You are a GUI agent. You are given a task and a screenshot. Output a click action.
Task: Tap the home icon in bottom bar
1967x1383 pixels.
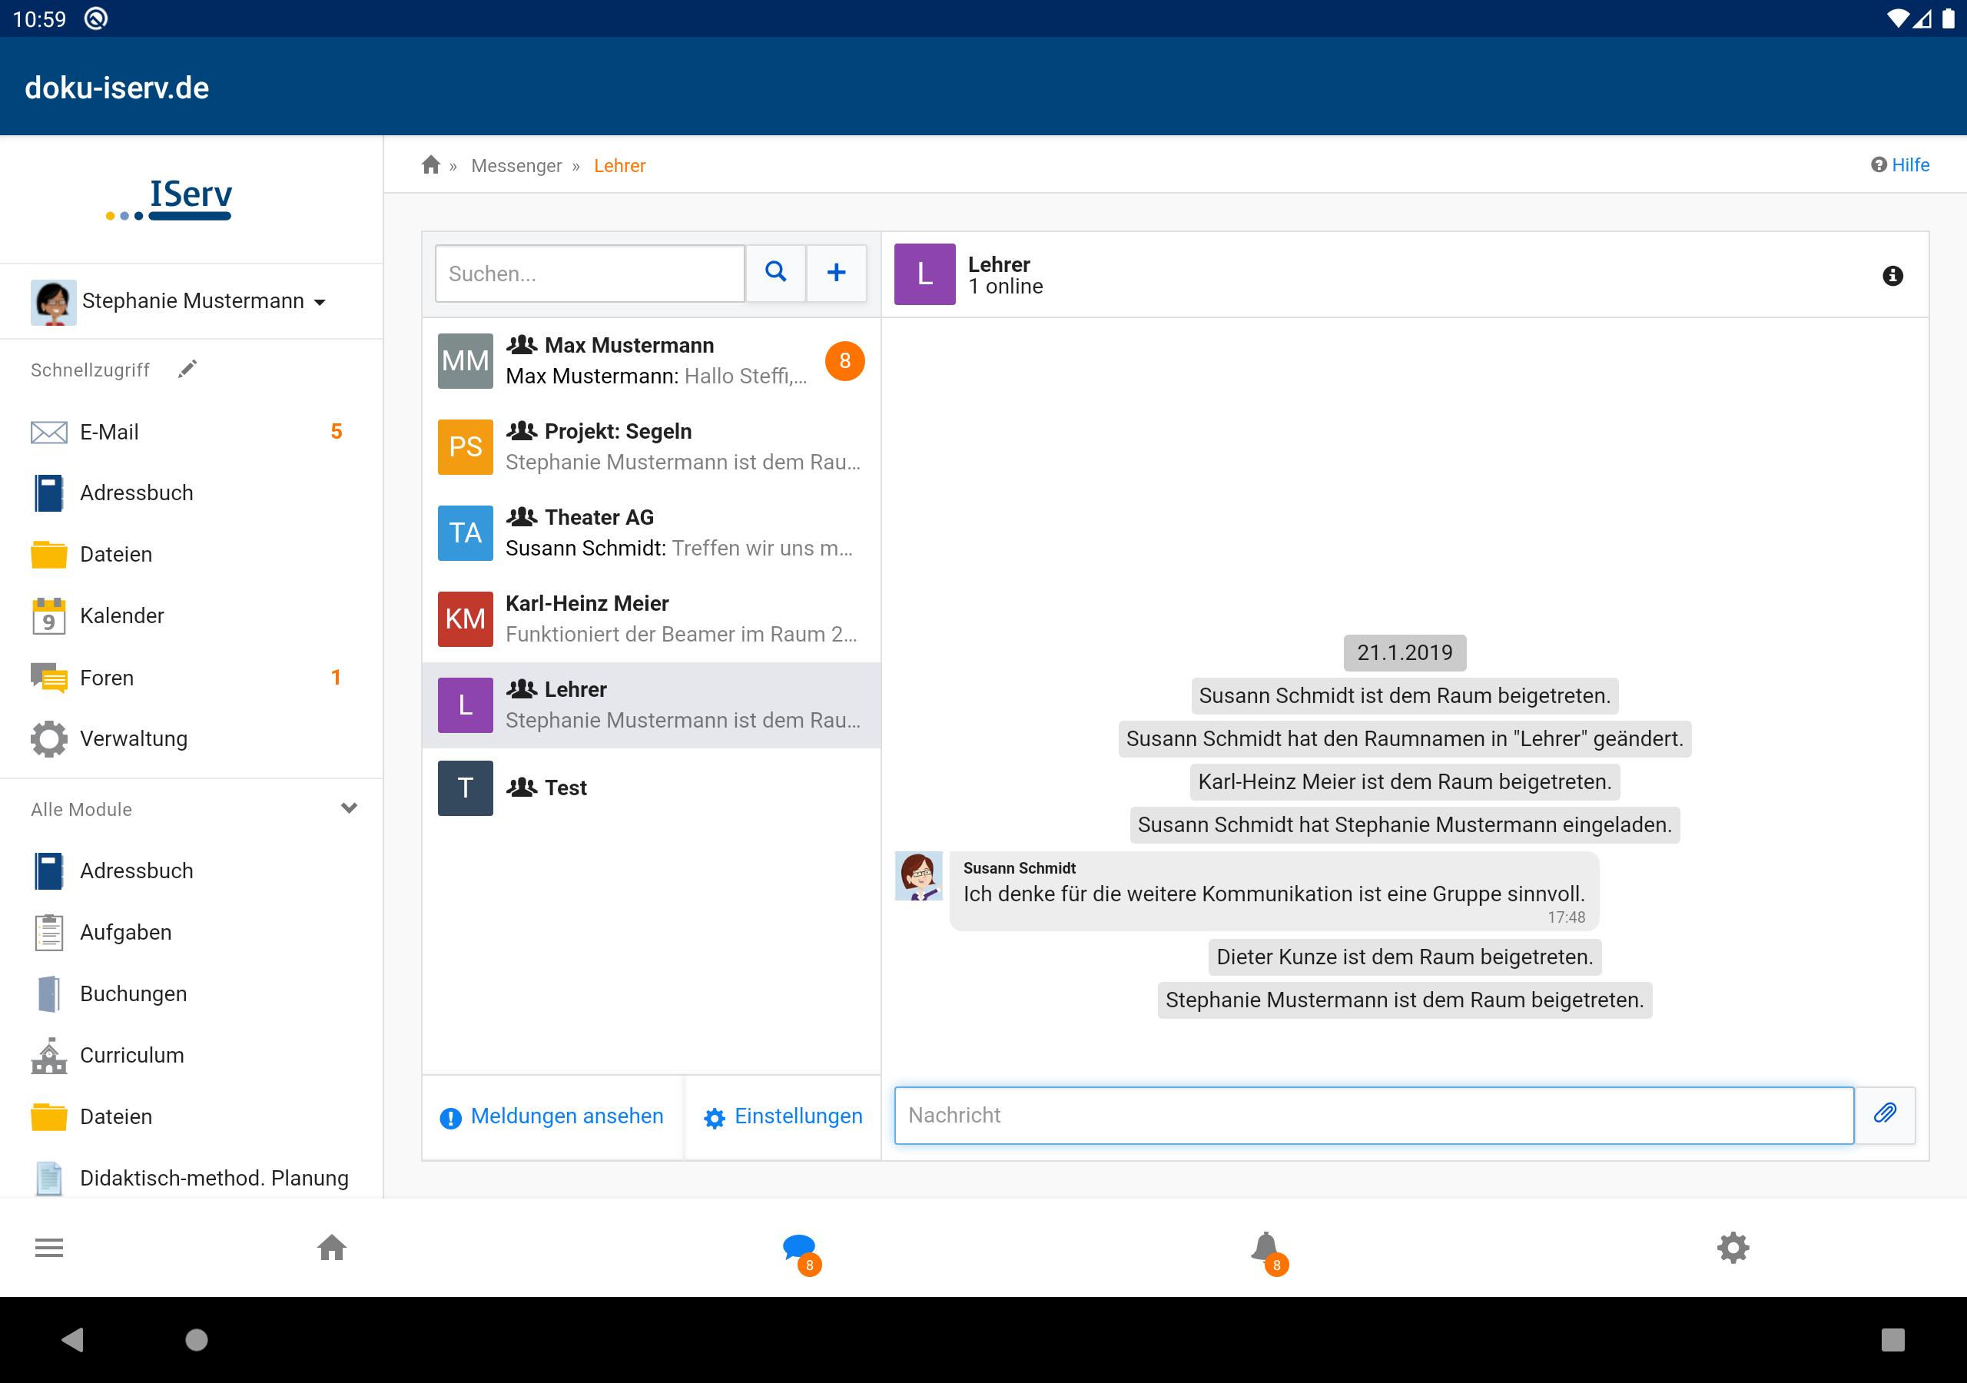pyautogui.click(x=331, y=1248)
